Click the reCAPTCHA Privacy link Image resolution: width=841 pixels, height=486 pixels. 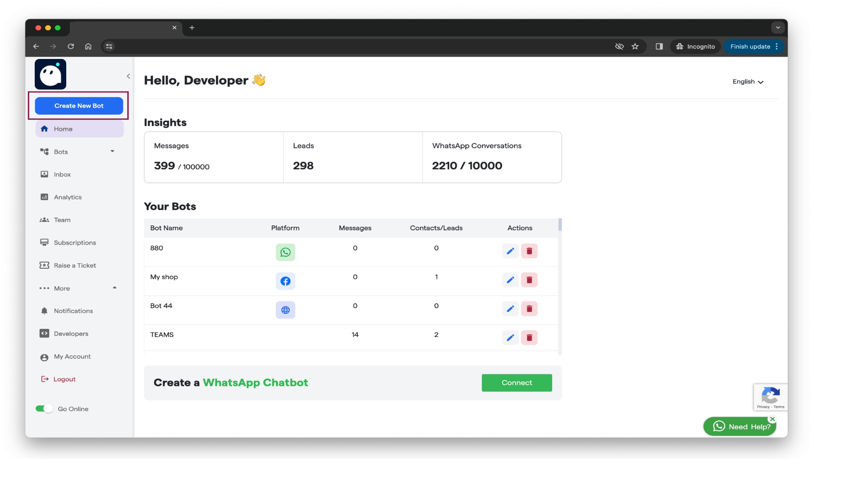pos(763,407)
